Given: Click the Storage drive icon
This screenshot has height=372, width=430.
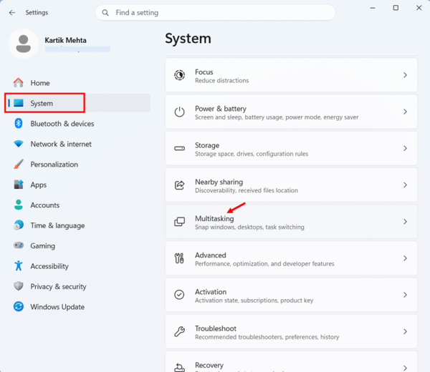Looking at the screenshot, I should (179, 148).
